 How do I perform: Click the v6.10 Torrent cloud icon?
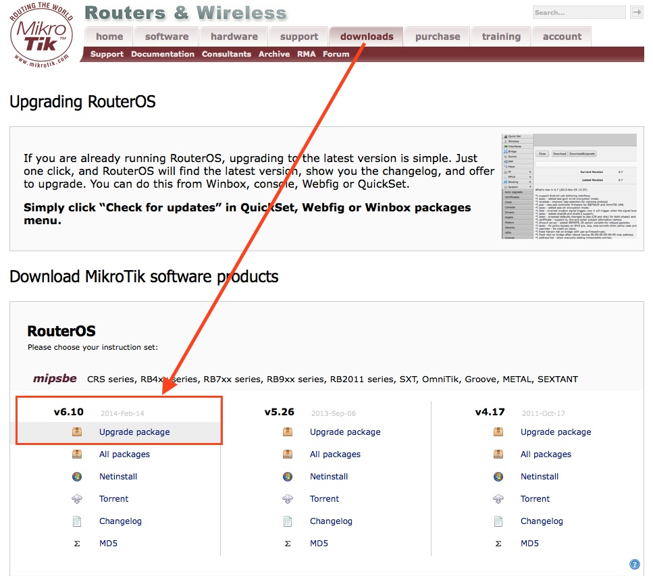pos(77,498)
